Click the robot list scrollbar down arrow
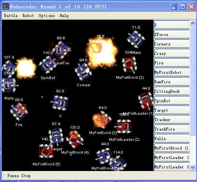This screenshot has height=182, width=197. (192, 167)
